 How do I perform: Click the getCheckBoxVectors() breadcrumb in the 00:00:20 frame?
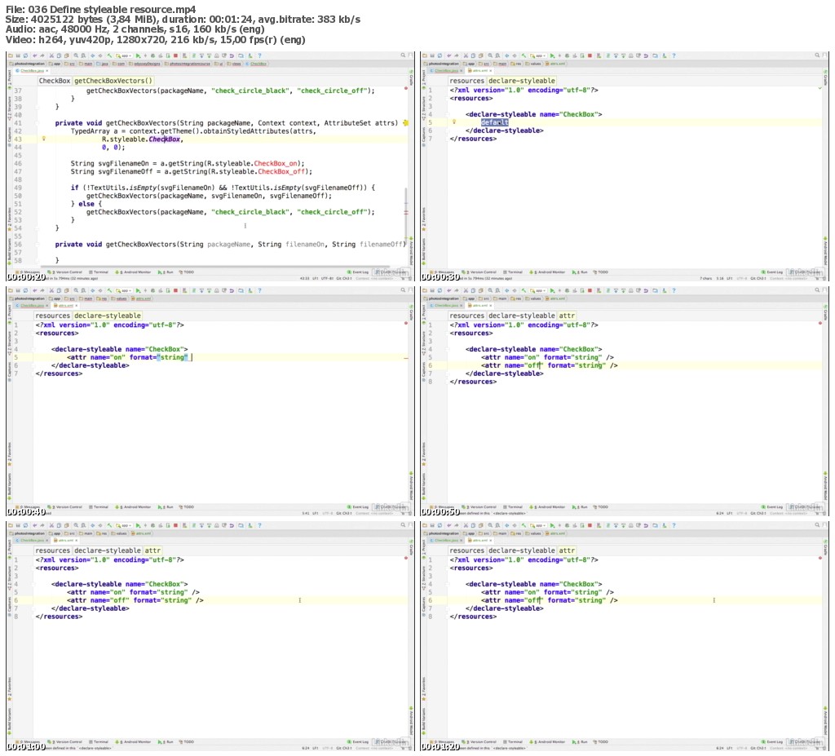click(x=113, y=81)
